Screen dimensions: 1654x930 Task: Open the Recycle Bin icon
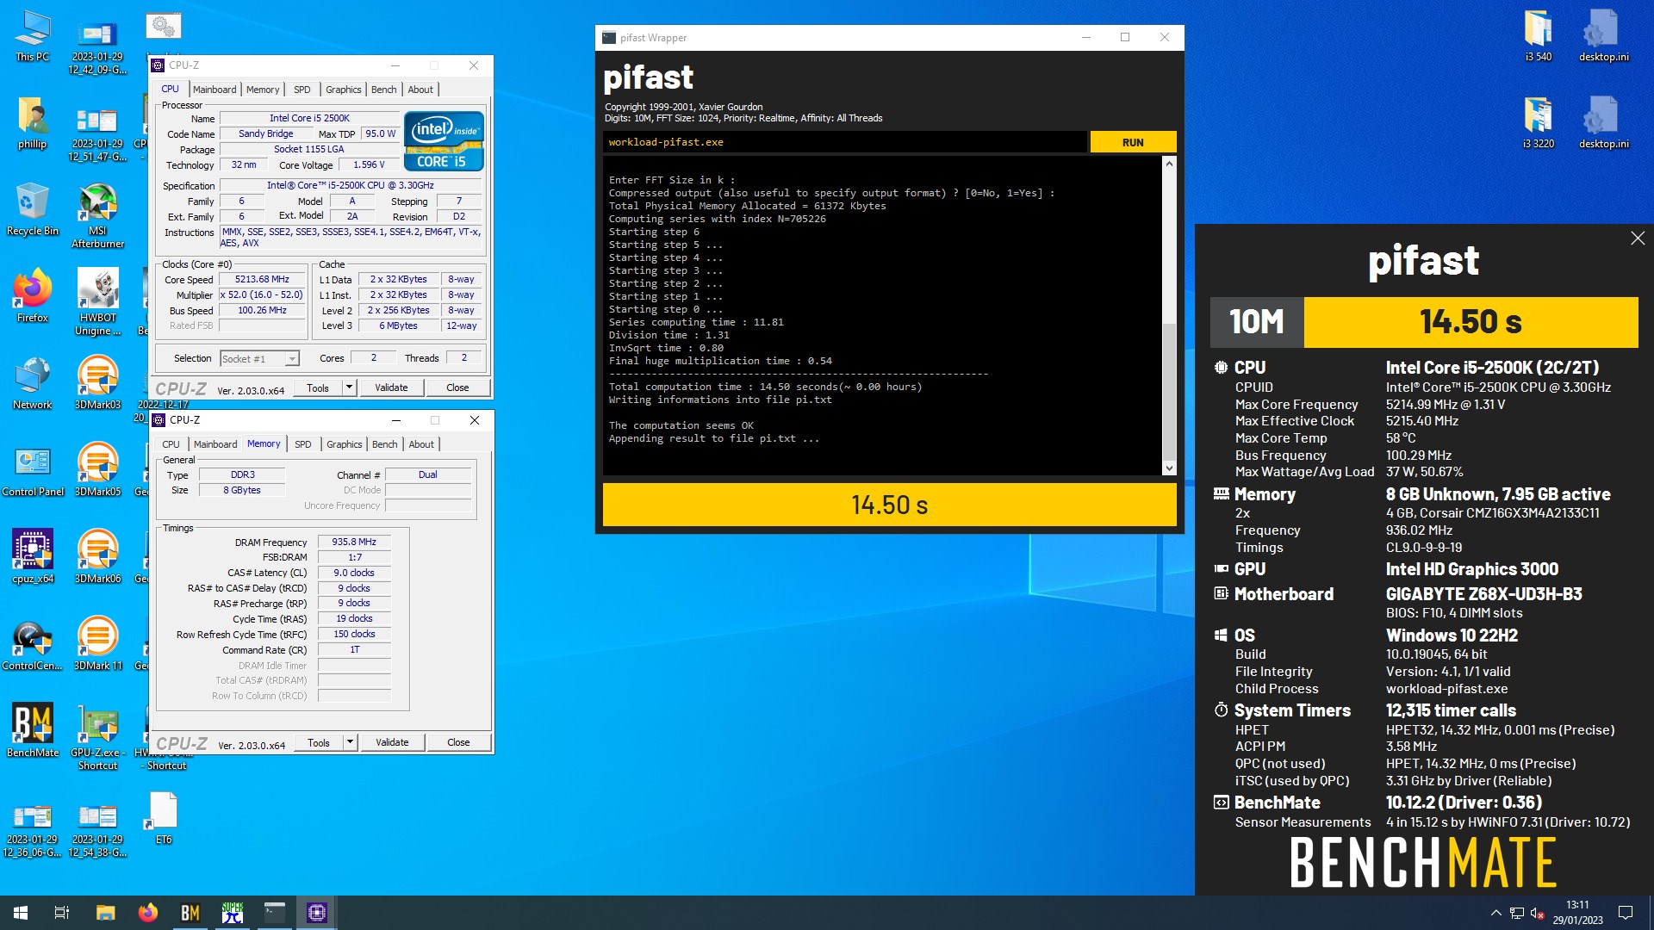(33, 210)
